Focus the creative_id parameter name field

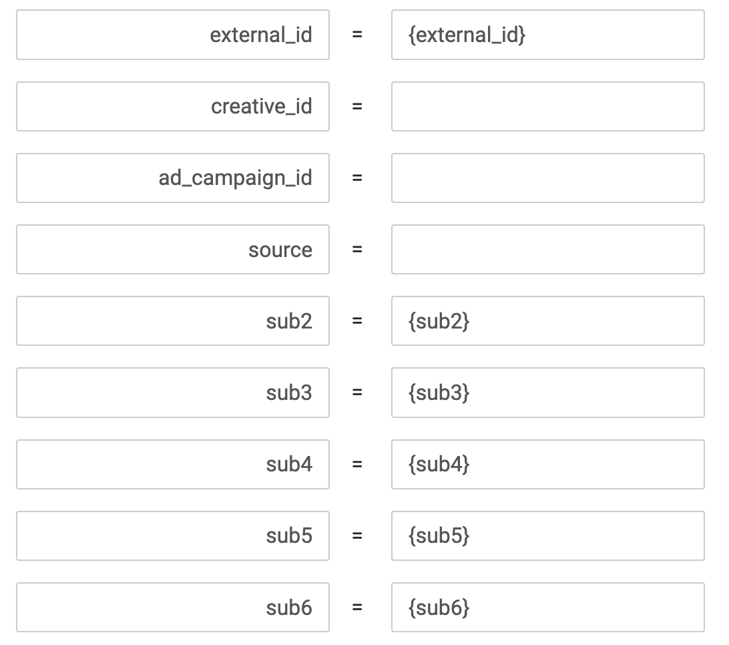click(173, 106)
